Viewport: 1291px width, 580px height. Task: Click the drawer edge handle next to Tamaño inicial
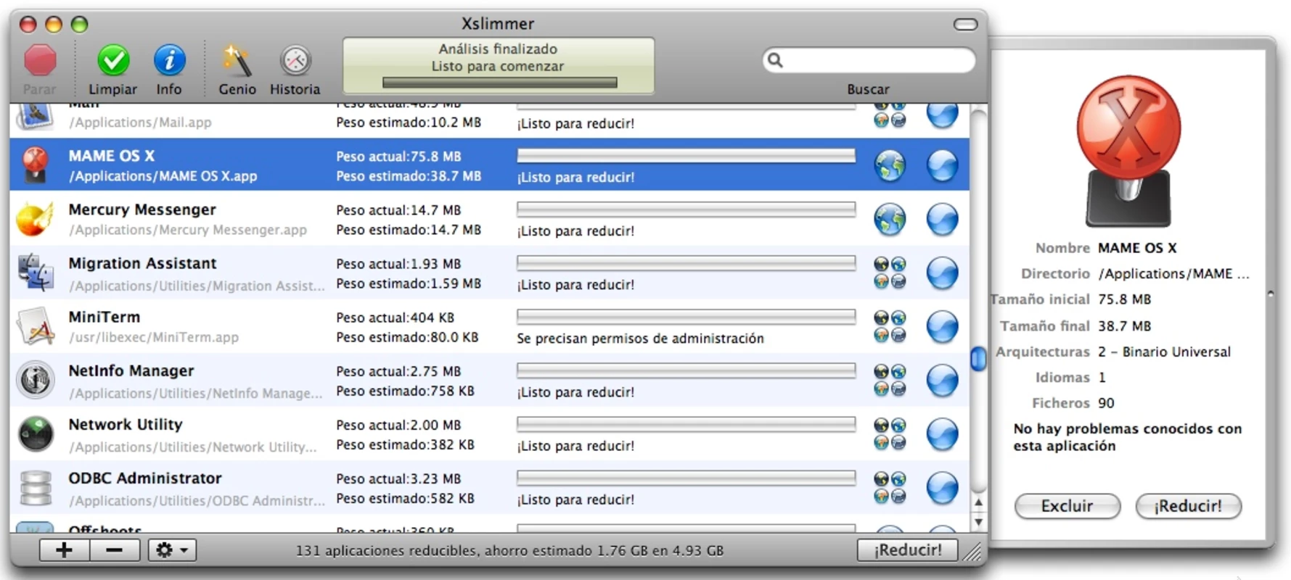[x=1271, y=294]
